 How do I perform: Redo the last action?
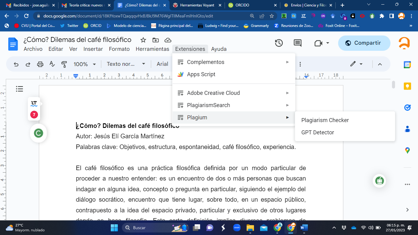click(28, 64)
